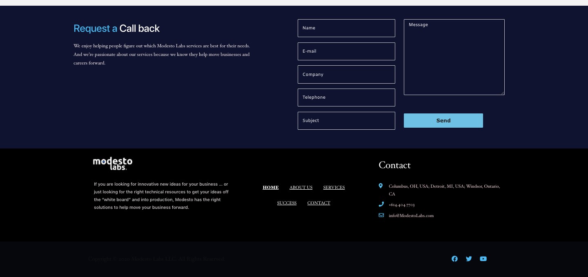Click the location pin icon
This screenshot has height=277, width=588.
click(x=381, y=186)
